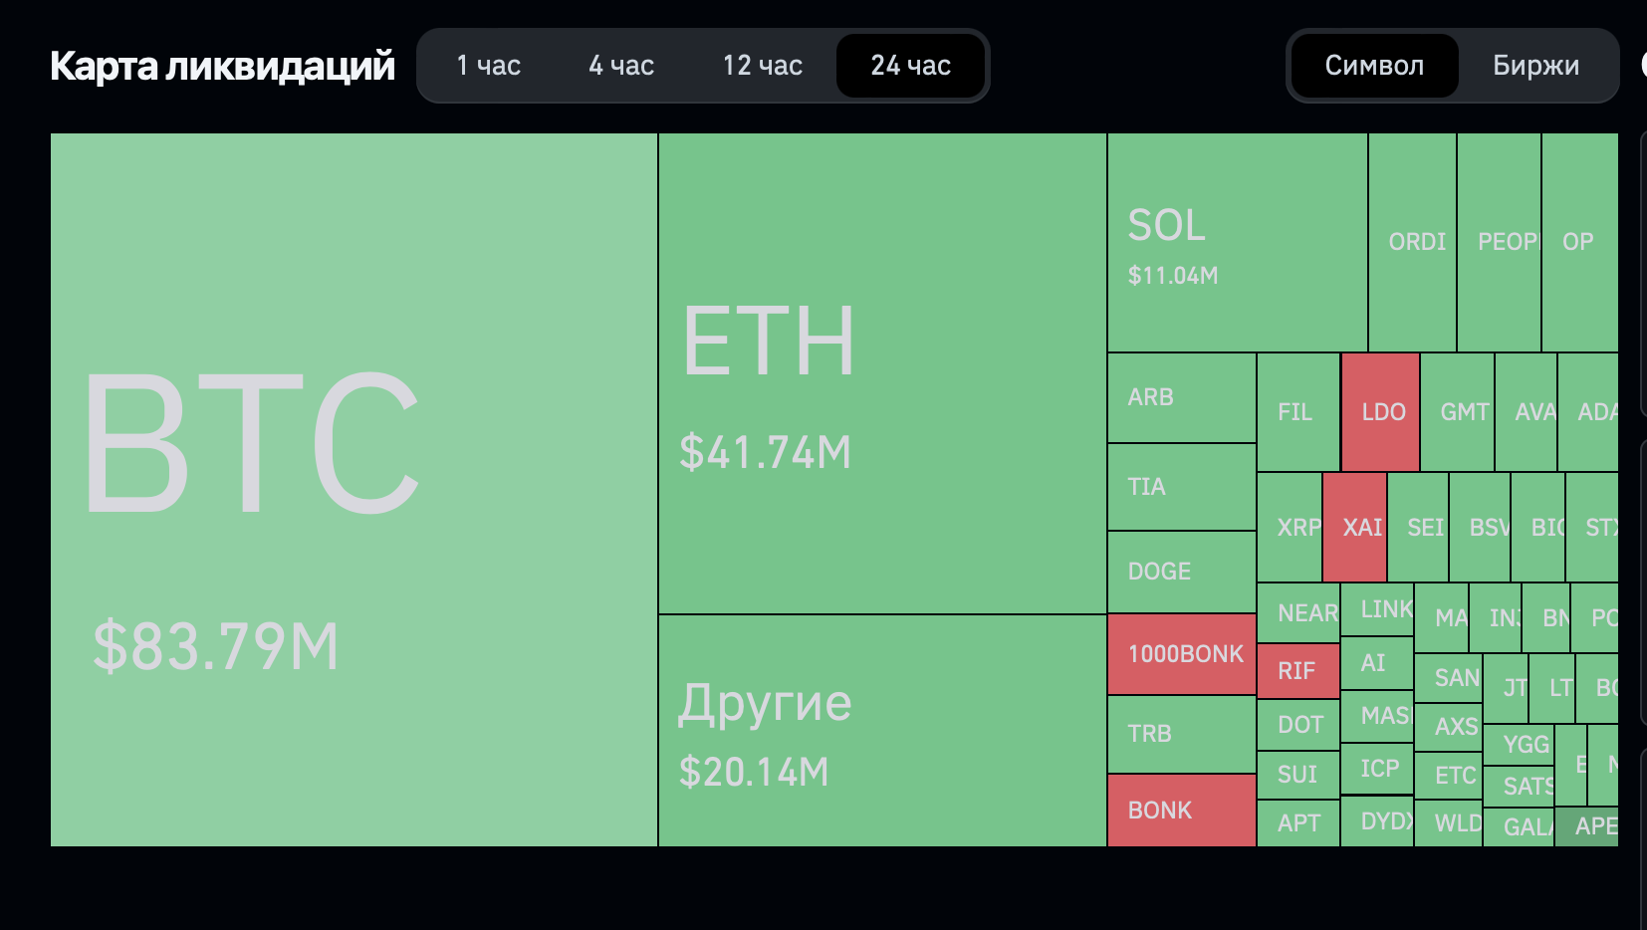The width and height of the screenshot is (1647, 930).
Task: Switch to the 4 час timeframe
Action: tap(621, 66)
